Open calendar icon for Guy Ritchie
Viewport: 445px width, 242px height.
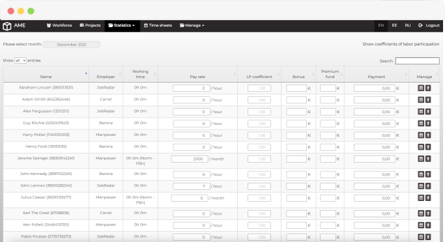[x=421, y=124]
